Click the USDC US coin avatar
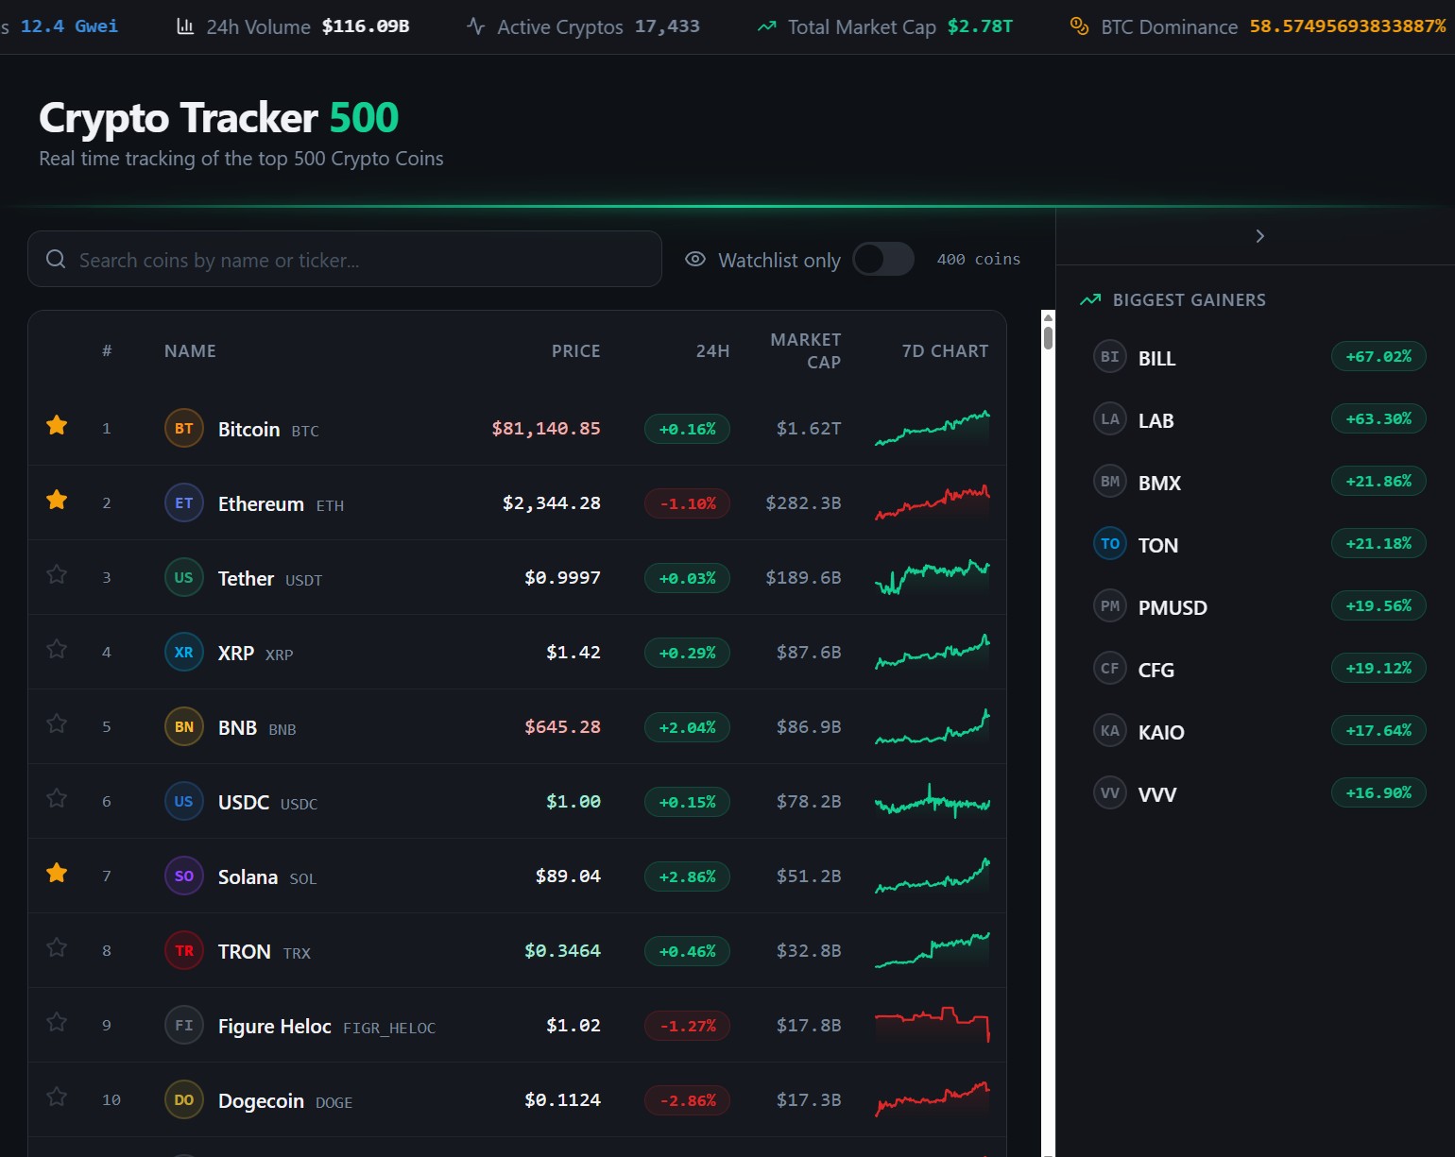Screen dimensions: 1455x1157 (x=184, y=801)
